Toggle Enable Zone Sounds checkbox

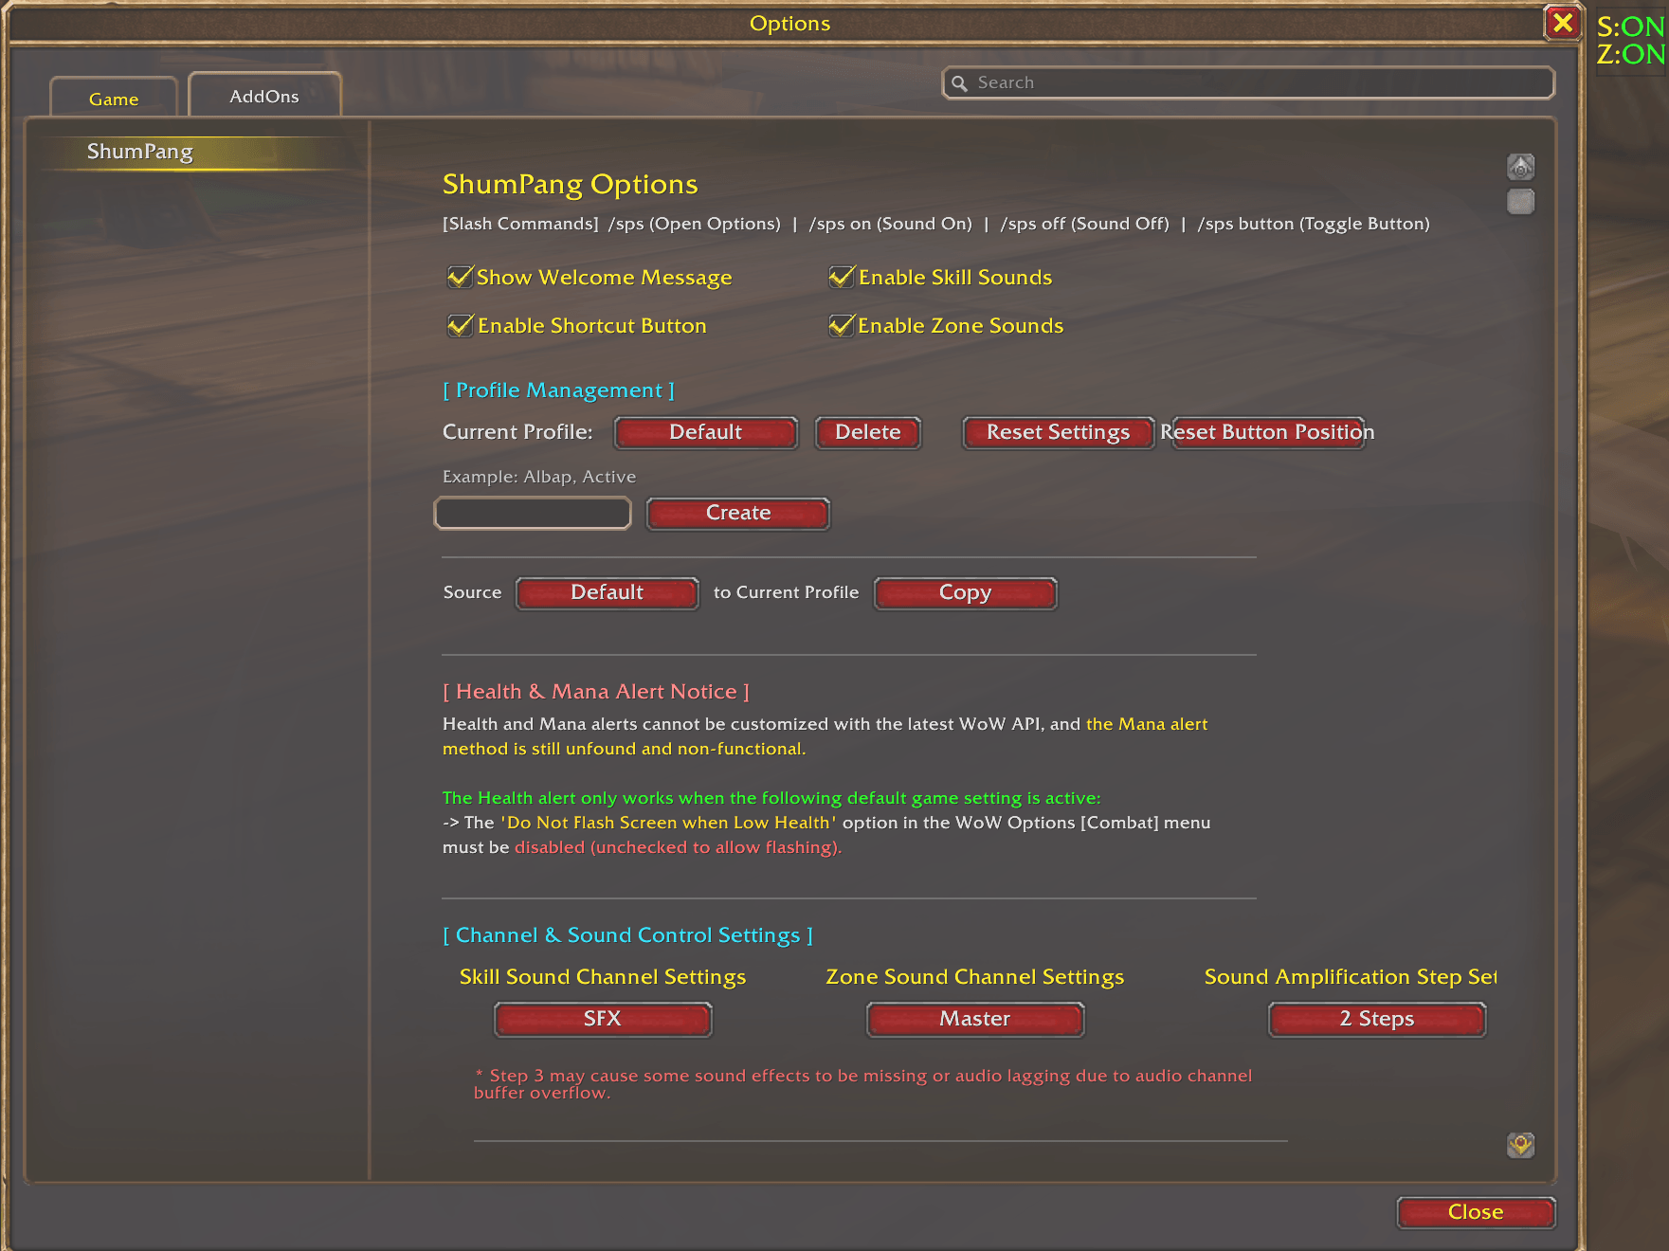pos(842,325)
